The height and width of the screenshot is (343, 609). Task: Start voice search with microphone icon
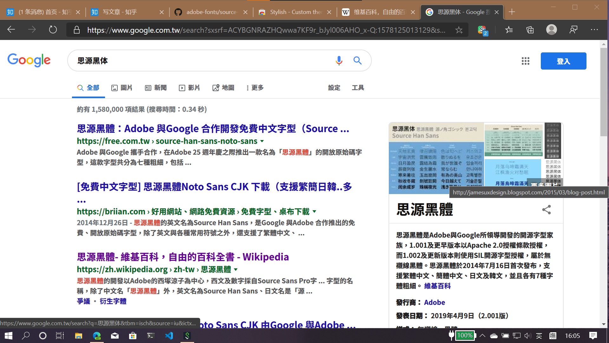click(x=339, y=60)
